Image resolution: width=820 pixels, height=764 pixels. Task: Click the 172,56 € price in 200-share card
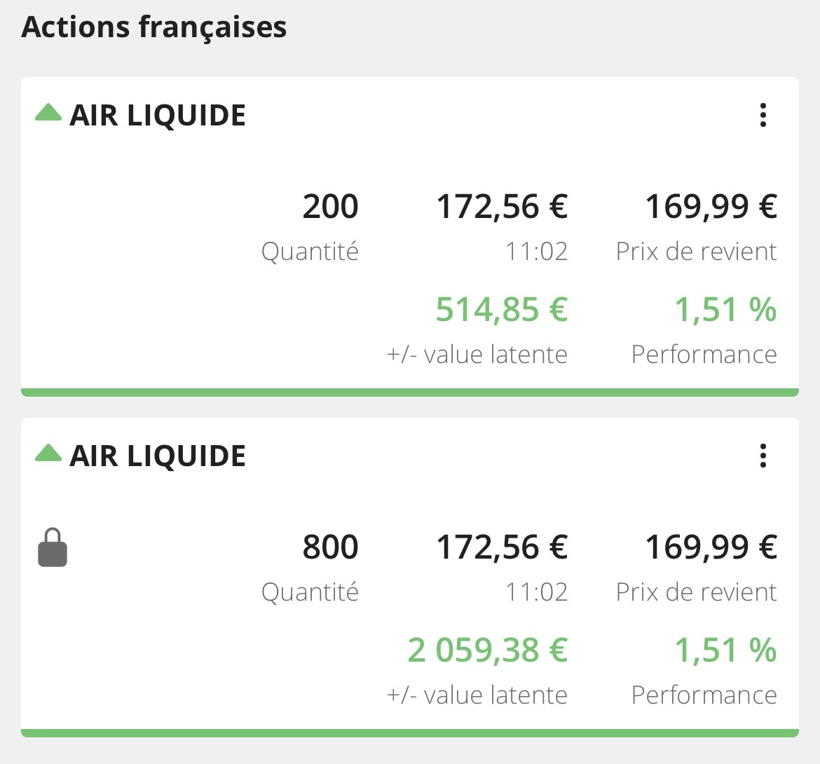click(x=501, y=207)
